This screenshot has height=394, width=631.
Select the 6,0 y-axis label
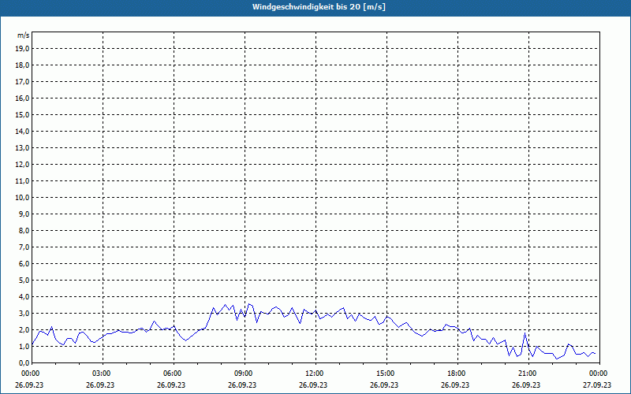24,263
